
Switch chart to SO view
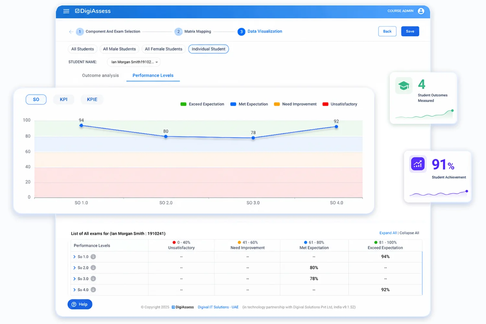(36, 99)
